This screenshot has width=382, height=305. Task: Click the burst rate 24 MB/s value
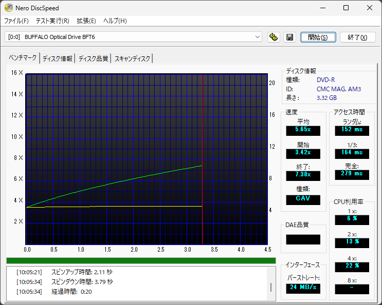303,288
